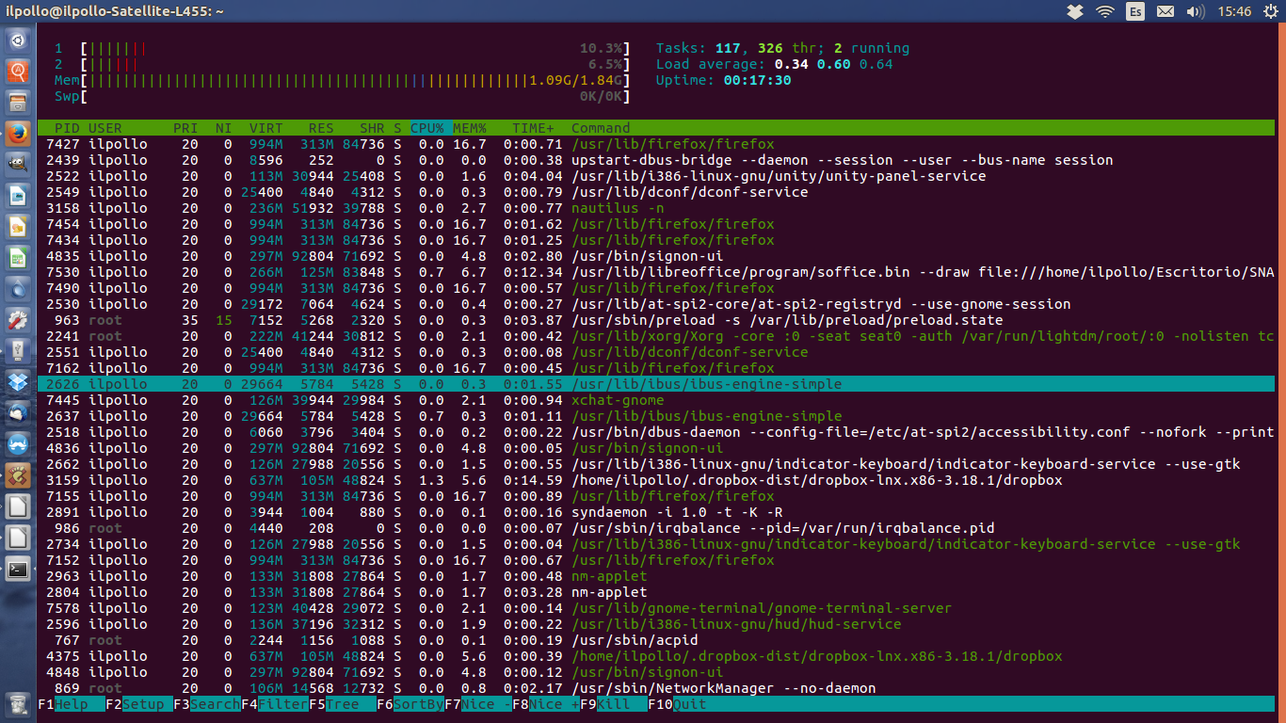The height and width of the screenshot is (723, 1286).
Task: Click F3 Search in htop
Action: tap(207, 704)
